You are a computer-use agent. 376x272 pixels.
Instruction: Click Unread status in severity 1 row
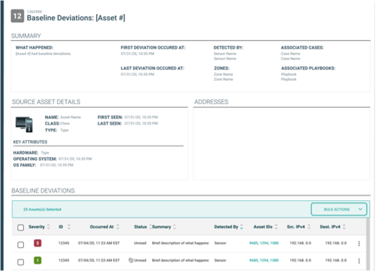140,260
